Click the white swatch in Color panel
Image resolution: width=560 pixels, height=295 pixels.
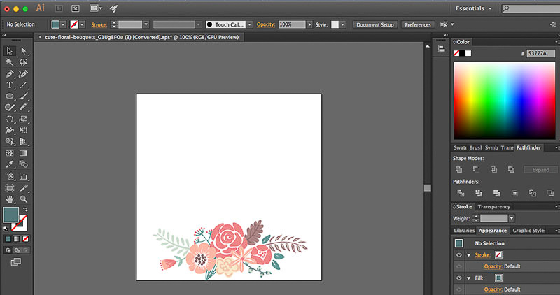(468, 53)
